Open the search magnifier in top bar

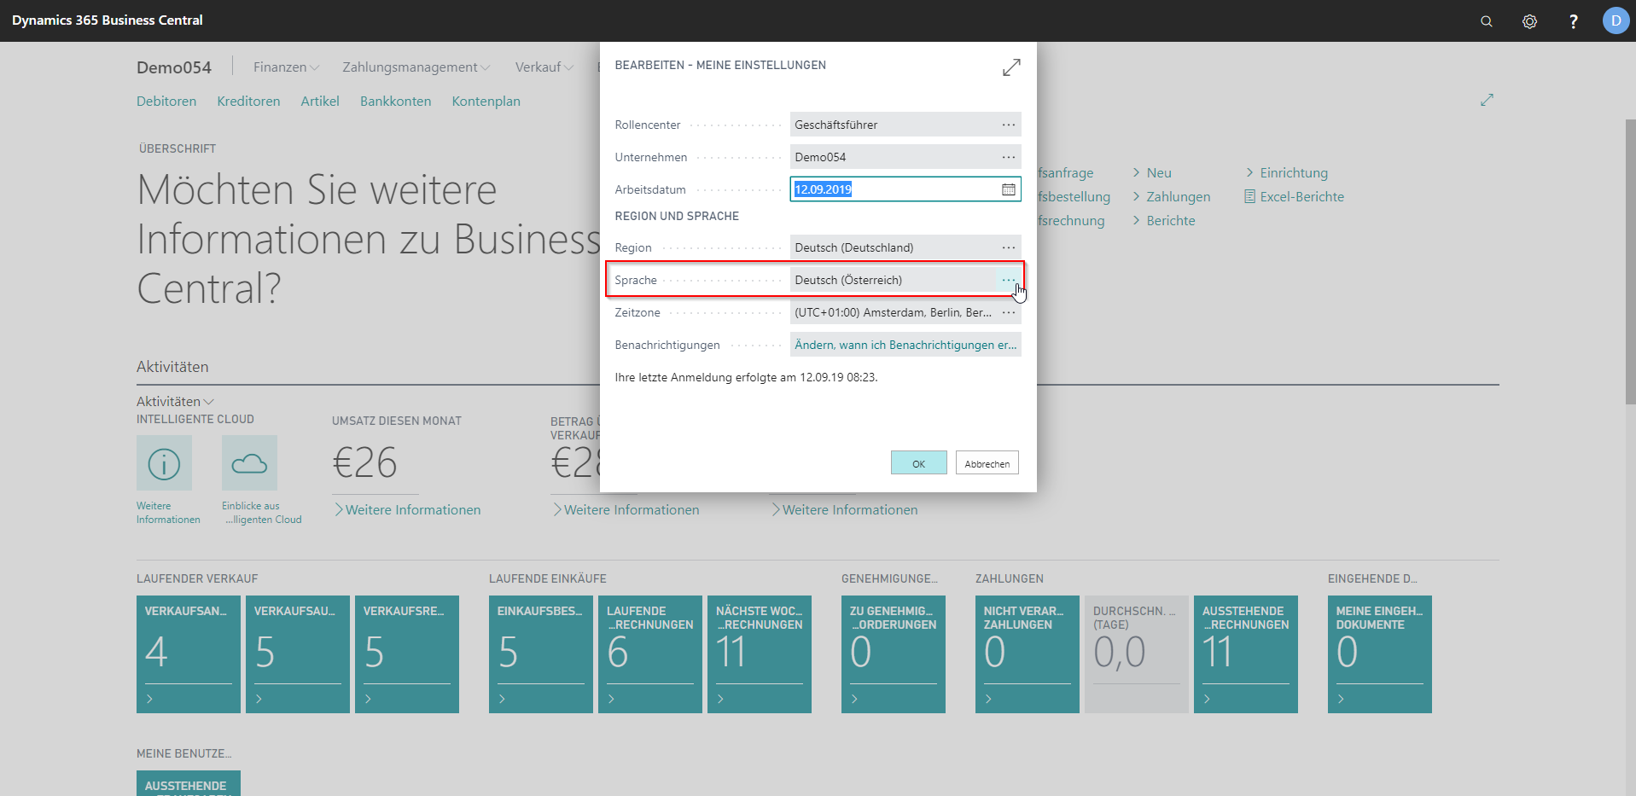point(1486,21)
